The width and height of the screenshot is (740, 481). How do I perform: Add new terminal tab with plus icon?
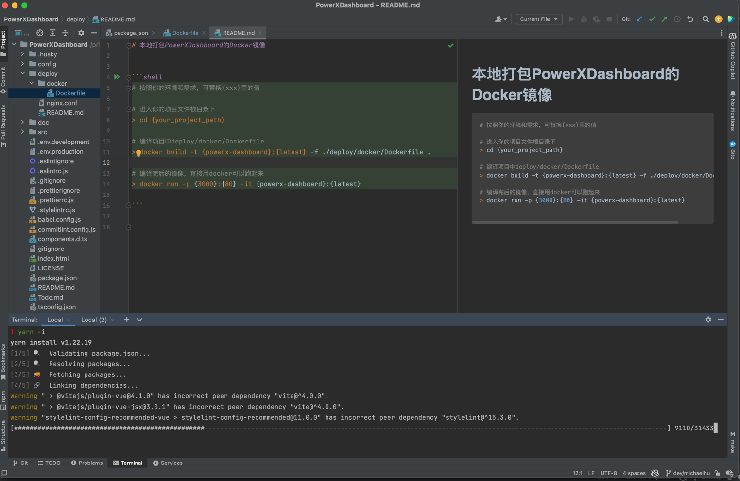127,320
